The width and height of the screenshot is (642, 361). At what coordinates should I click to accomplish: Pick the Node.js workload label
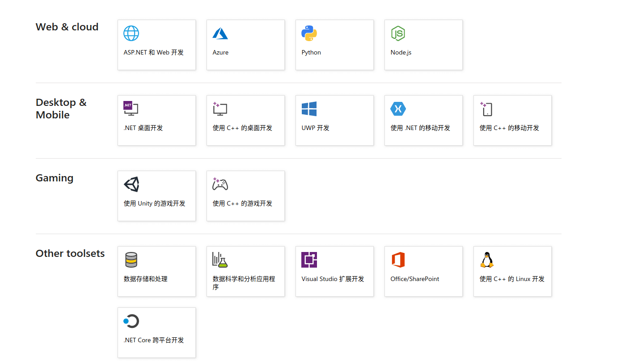[401, 52]
